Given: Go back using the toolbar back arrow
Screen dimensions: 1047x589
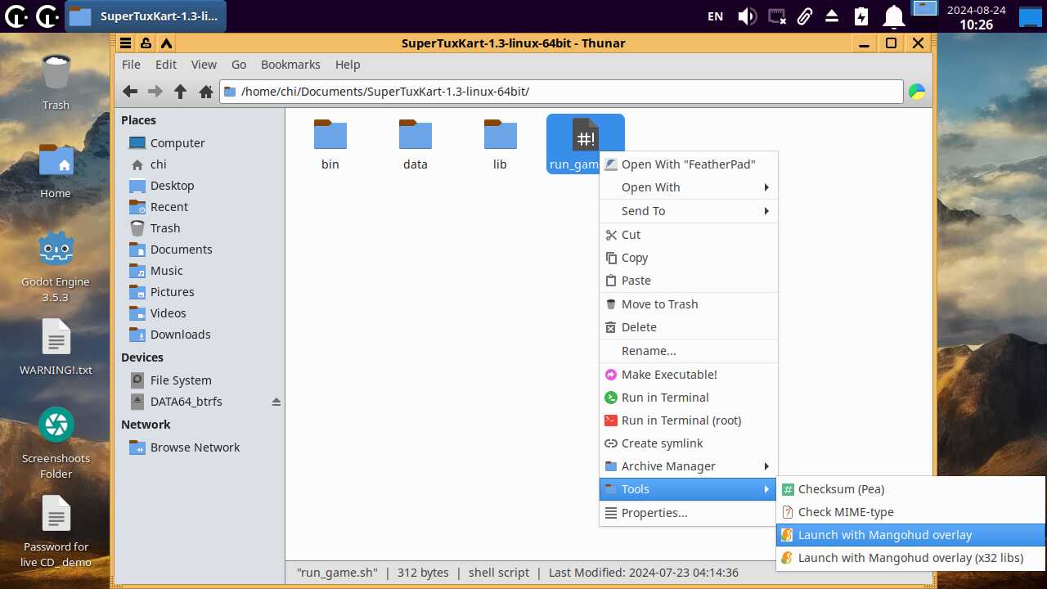Looking at the screenshot, I should pos(130,92).
